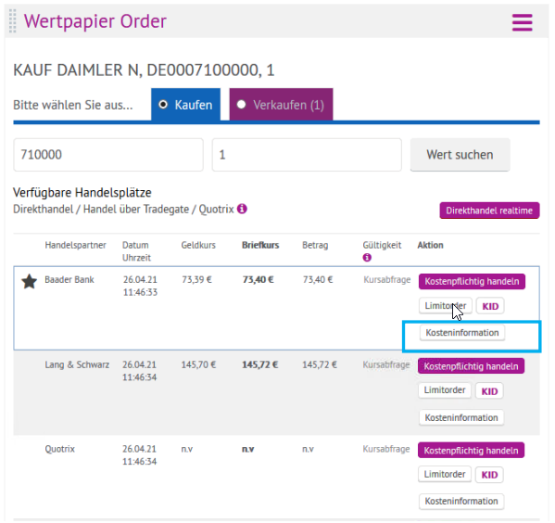Select the Kaufen radio button
This screenshot has height=523, width=555.
point(163,105)
